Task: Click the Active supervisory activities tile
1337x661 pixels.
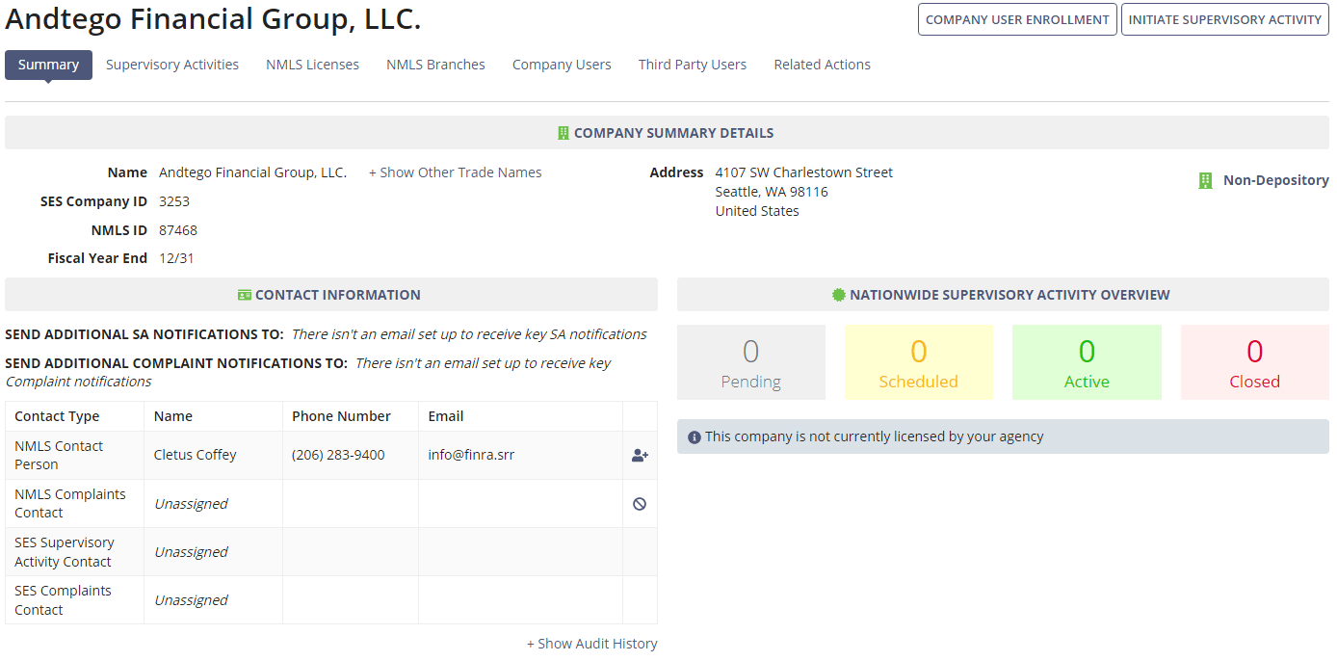Action: tap(1087, 361)
